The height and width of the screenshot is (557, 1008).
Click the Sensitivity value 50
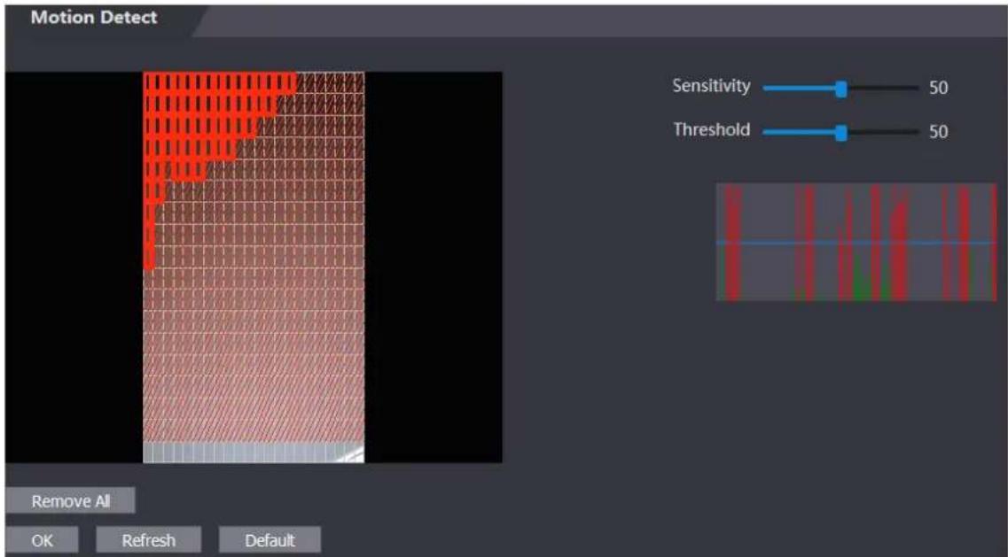(x=938, y=88)
